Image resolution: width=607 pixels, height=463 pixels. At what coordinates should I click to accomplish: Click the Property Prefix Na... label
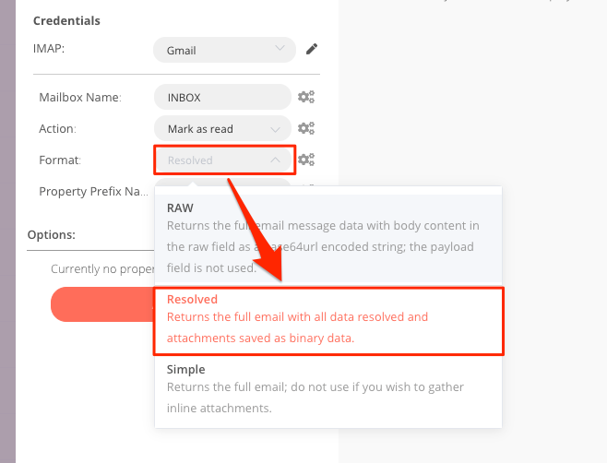coord(93,191)
